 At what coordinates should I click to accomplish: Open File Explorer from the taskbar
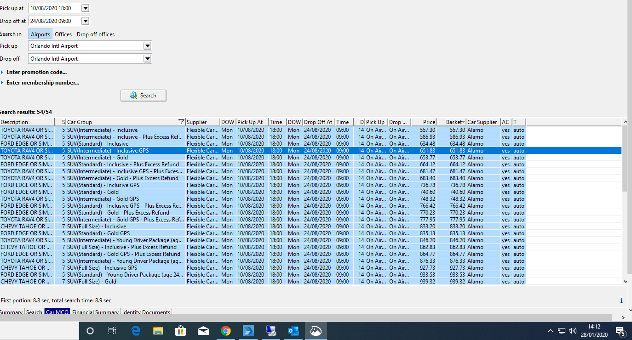(158, 331)
